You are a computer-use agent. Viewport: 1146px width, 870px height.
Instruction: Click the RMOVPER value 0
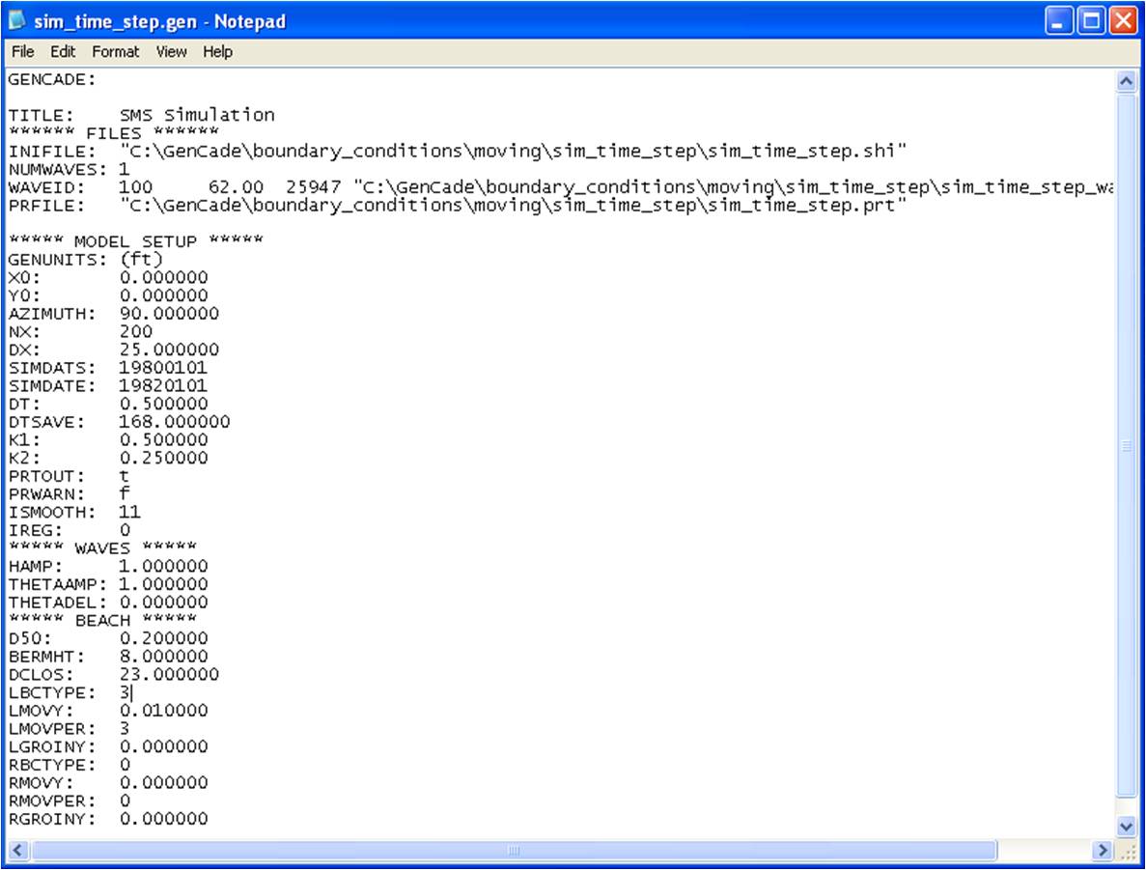click(125, 800)
